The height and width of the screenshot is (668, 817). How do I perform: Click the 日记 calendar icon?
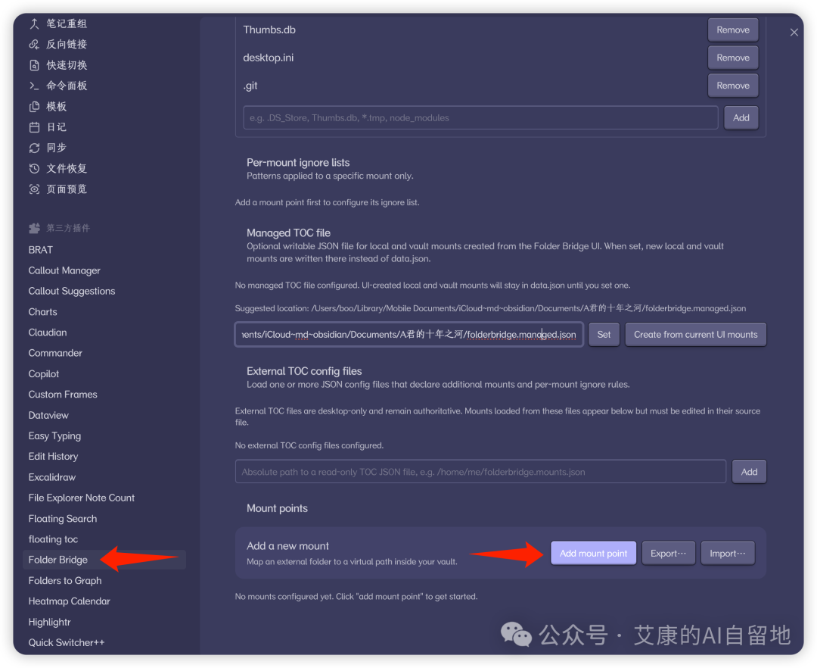[34, 127]
